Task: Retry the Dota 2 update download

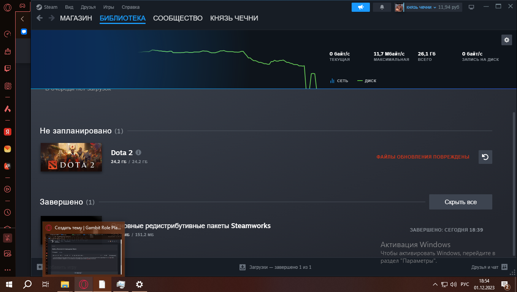Action: click(x=485, y=157)
